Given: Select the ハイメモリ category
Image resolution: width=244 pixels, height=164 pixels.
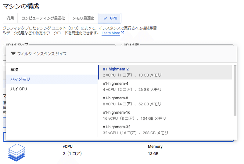Looking at the screenshot, I should (x=52, y=79).
